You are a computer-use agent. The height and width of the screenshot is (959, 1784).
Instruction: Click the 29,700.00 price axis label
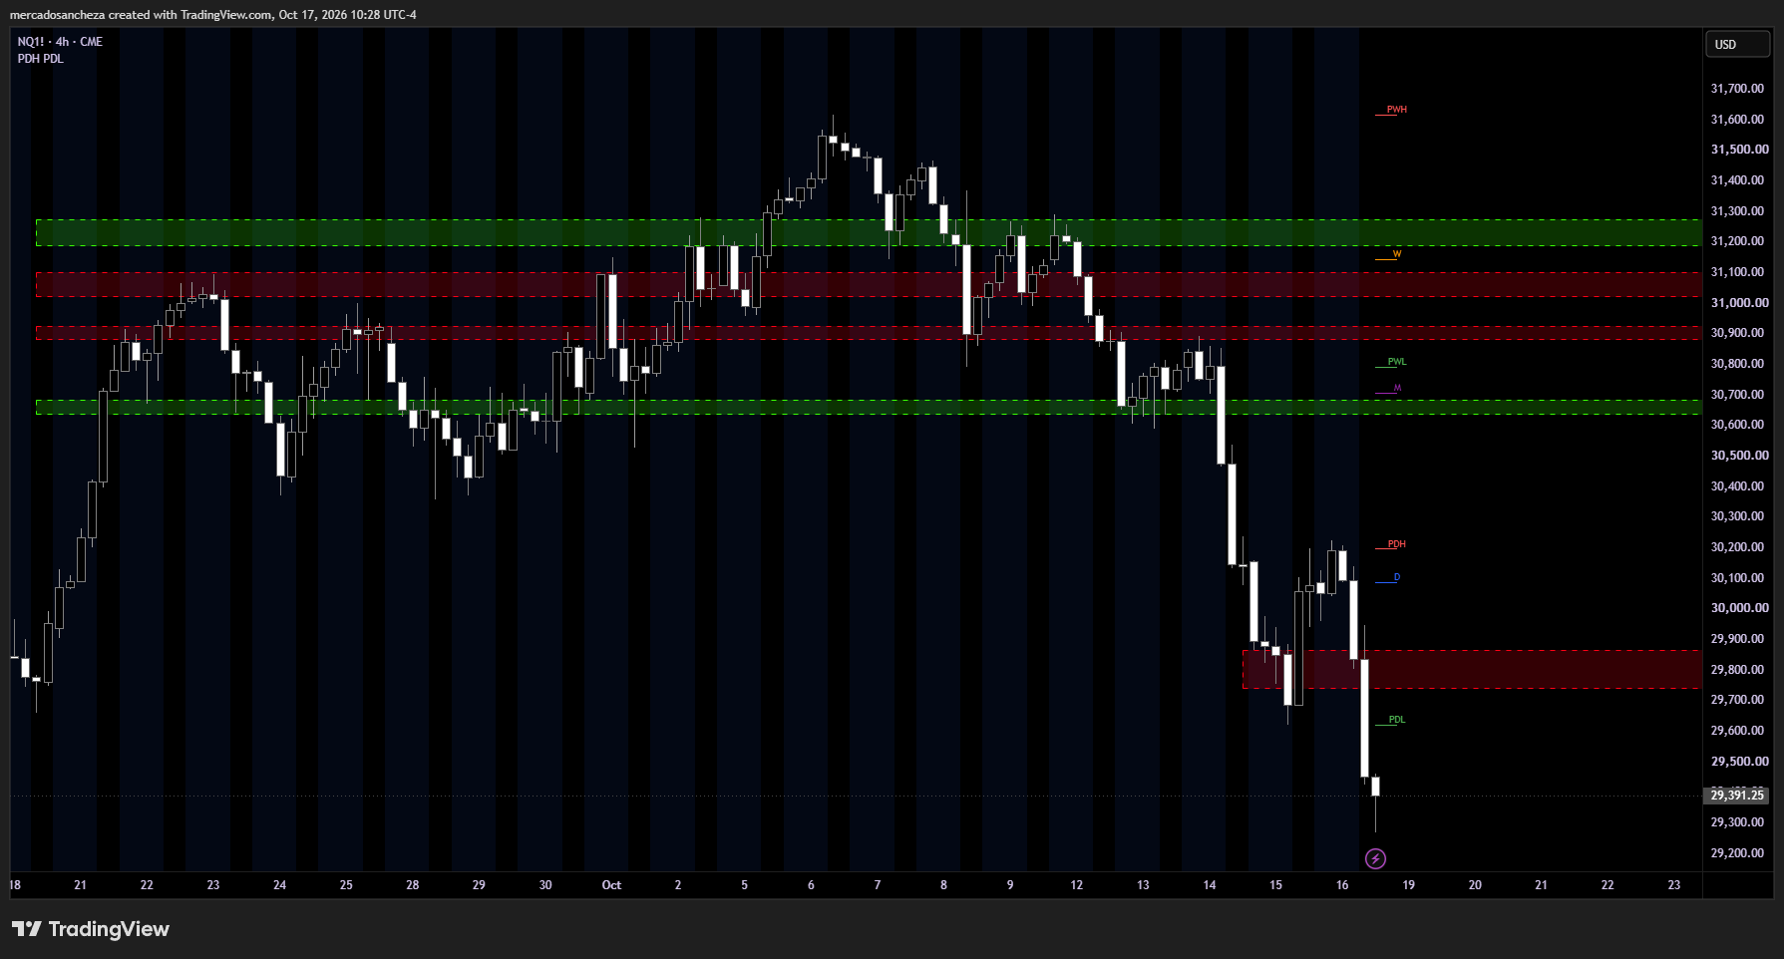point(1737,700)
